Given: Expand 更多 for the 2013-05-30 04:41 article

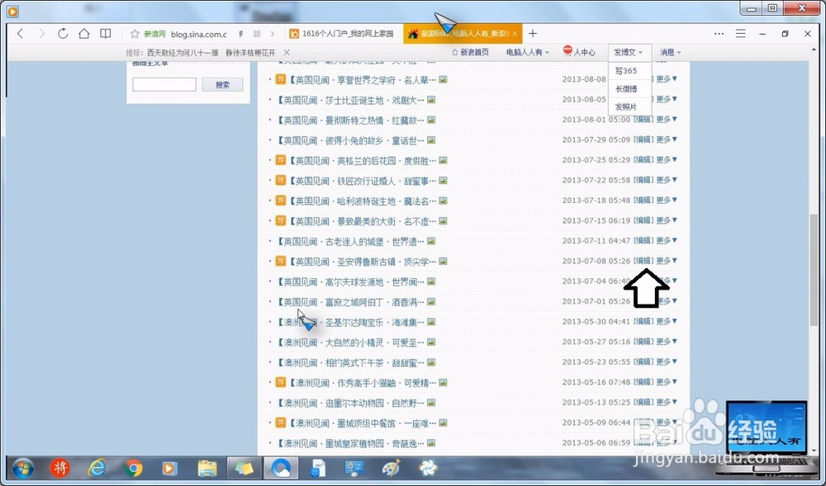Looking at the screenshot, I should 667,321.
